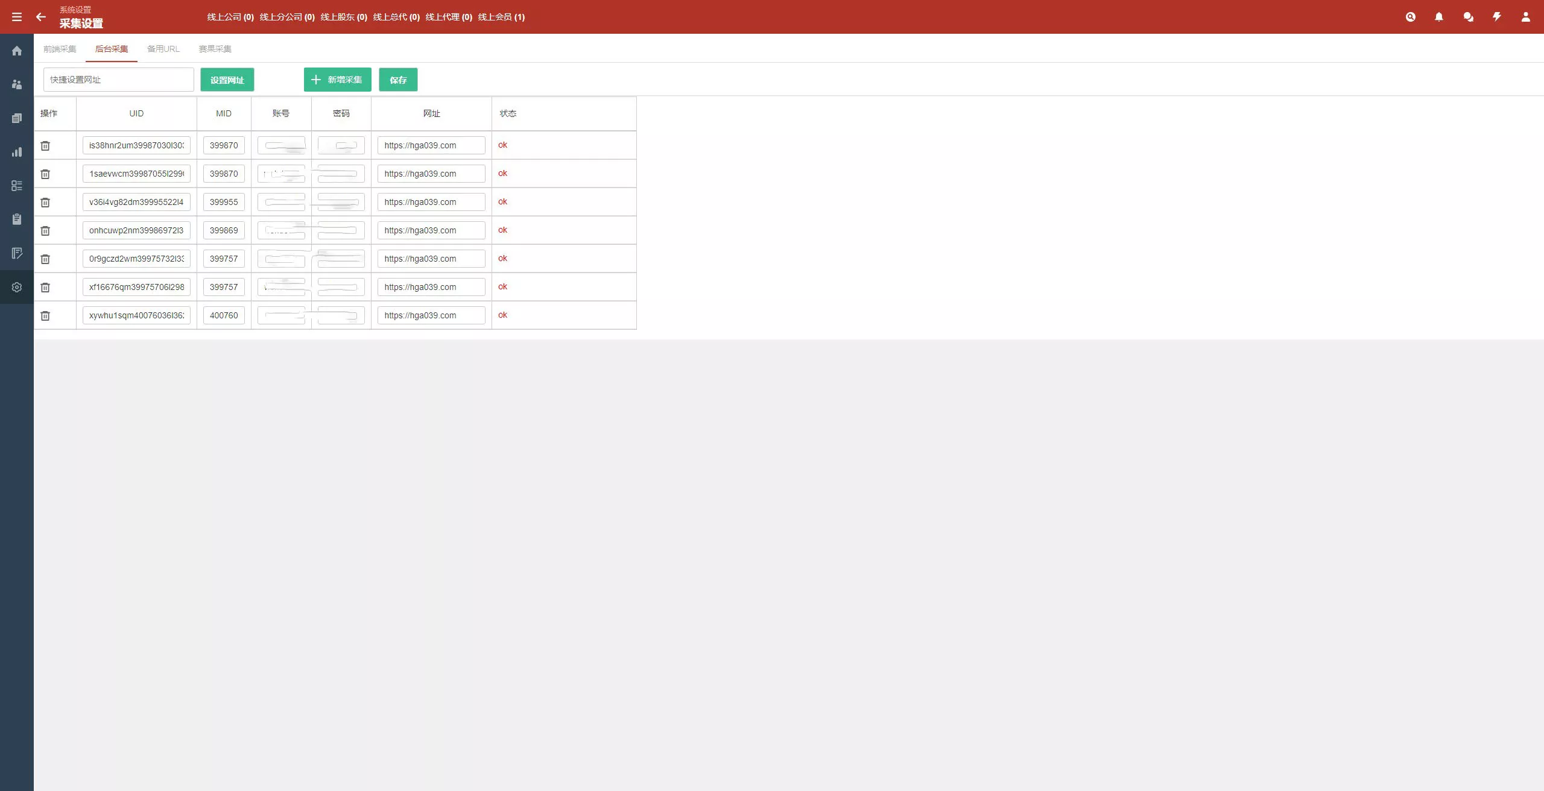Click UID field onhcuwp2nm
The width and height of the screenshot is (1544, 791).
click(136, 230)
